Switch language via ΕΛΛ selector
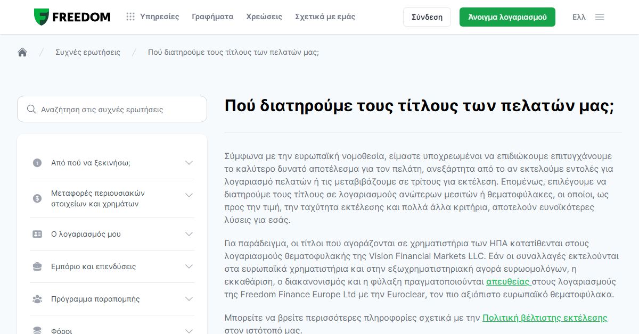Screen dimensions: 639x334 pos(579,17)
